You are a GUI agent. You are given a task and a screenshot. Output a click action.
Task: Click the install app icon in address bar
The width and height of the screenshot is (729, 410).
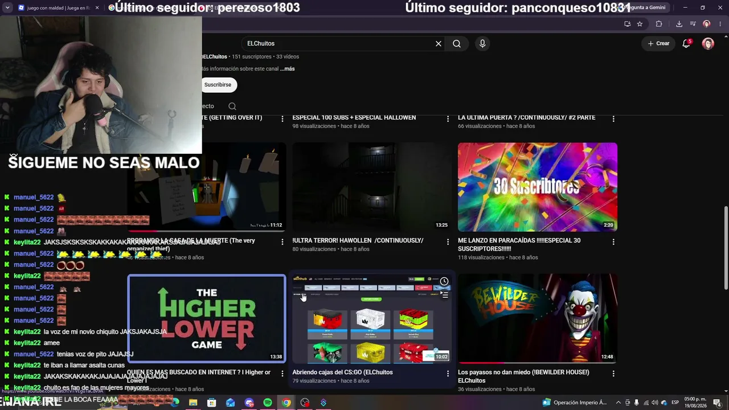tap(627, 24)
